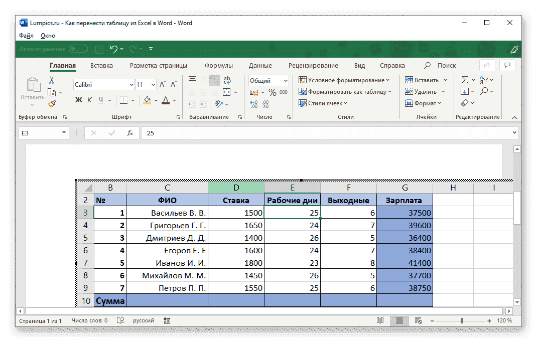This screenshot has width=537, height=342.
Task: Click the Clear eraser icon
Action: 464,102
